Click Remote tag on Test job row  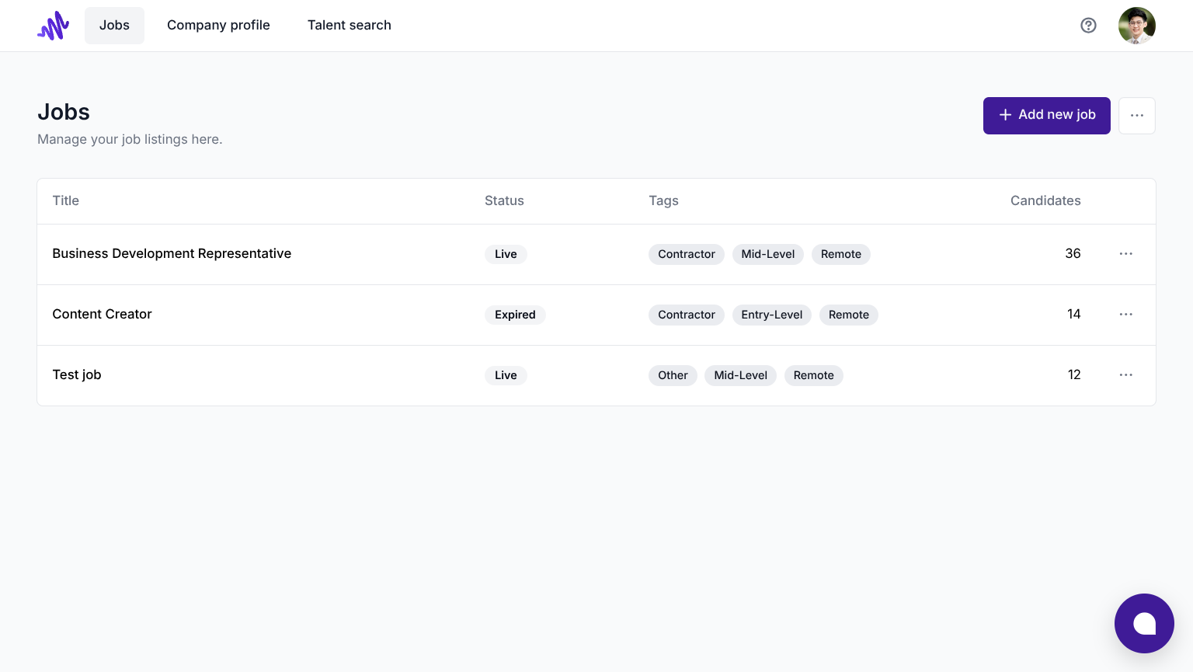(814, 375)
